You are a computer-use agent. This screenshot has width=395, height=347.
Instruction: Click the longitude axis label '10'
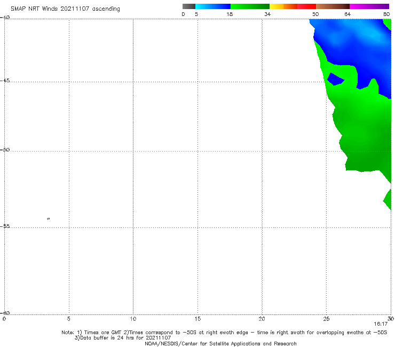pos(133,319)
